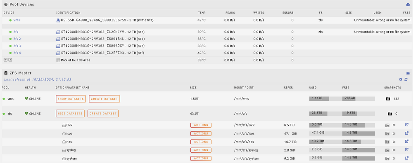Click snapshot camera icon for syslog dataset

(387, 150)
